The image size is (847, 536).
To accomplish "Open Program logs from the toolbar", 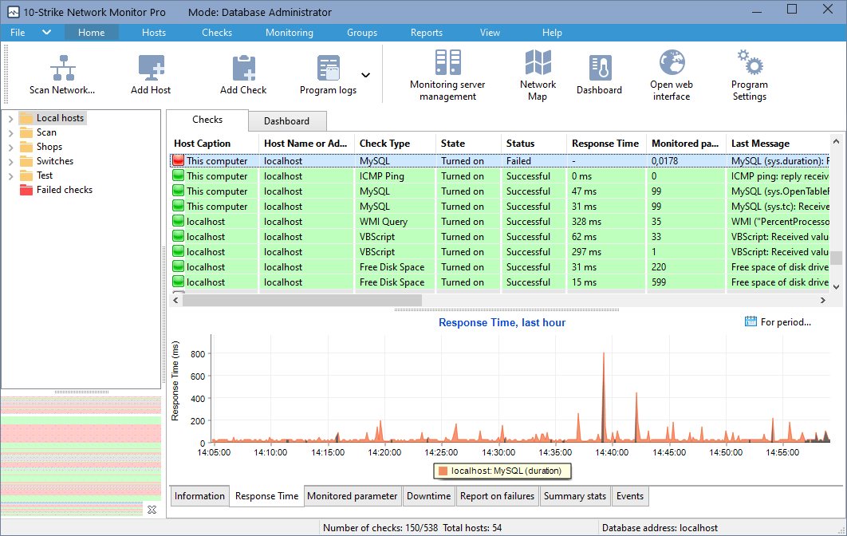I will coord(329,75).
